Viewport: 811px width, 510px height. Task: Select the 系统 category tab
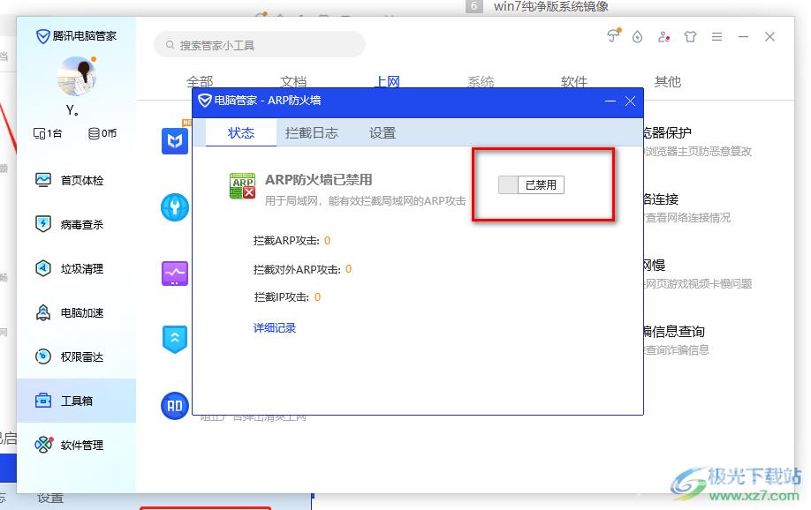tap(481, 82)
